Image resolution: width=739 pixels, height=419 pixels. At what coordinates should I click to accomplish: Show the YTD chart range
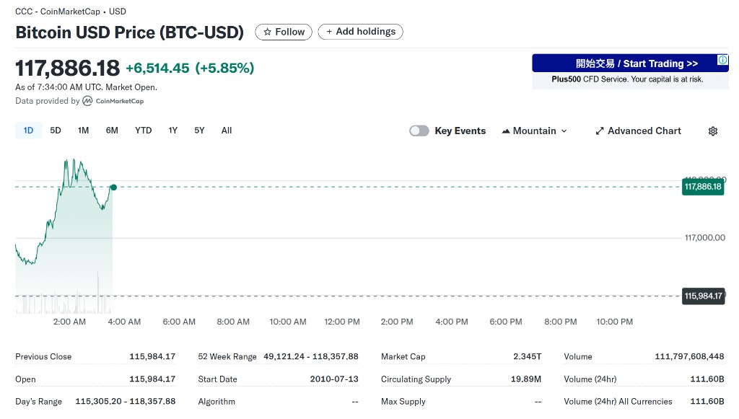click(144, 131)
